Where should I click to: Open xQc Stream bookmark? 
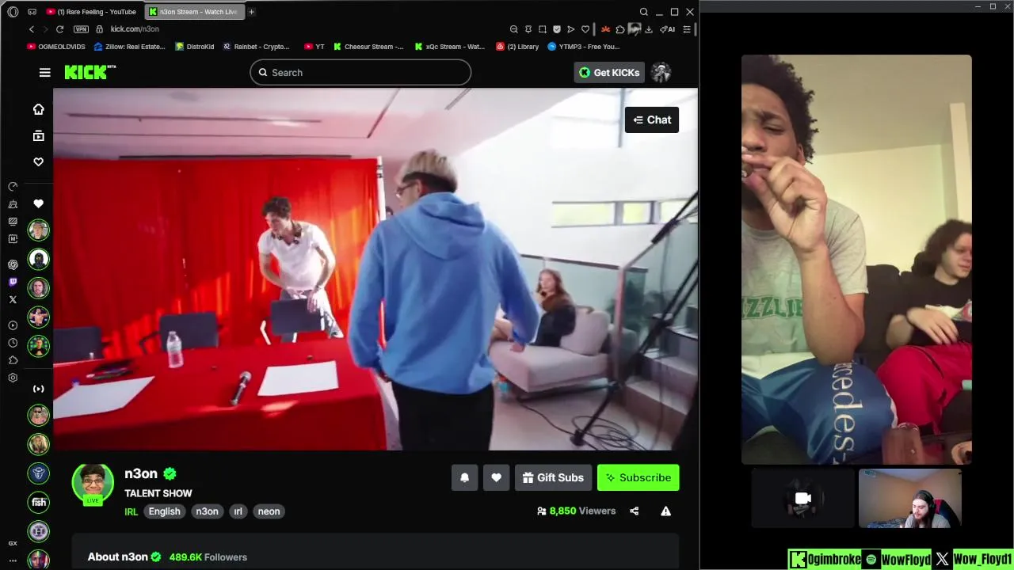point(450,47)
